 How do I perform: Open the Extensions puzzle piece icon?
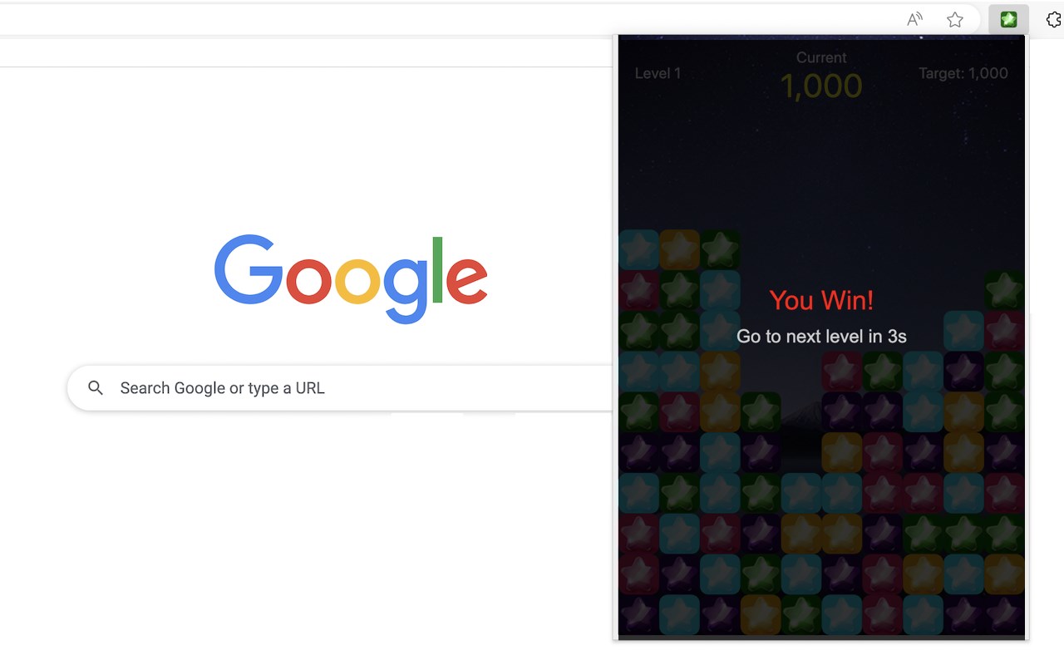point(1054,19)
